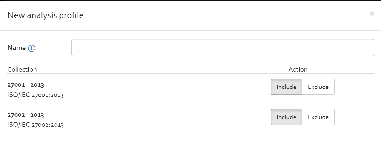Exclude the ISO/IEC 27002:2013 standard
Screen dimensions: 381x146
click(318, 117)
